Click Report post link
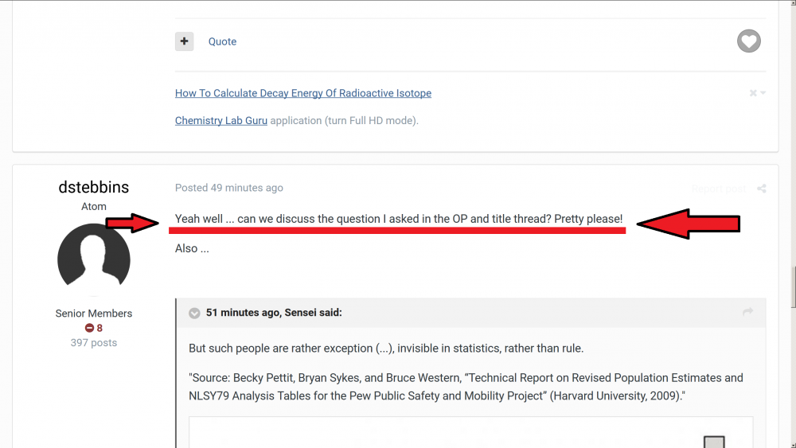796x448 pixels. click(718, 189)
